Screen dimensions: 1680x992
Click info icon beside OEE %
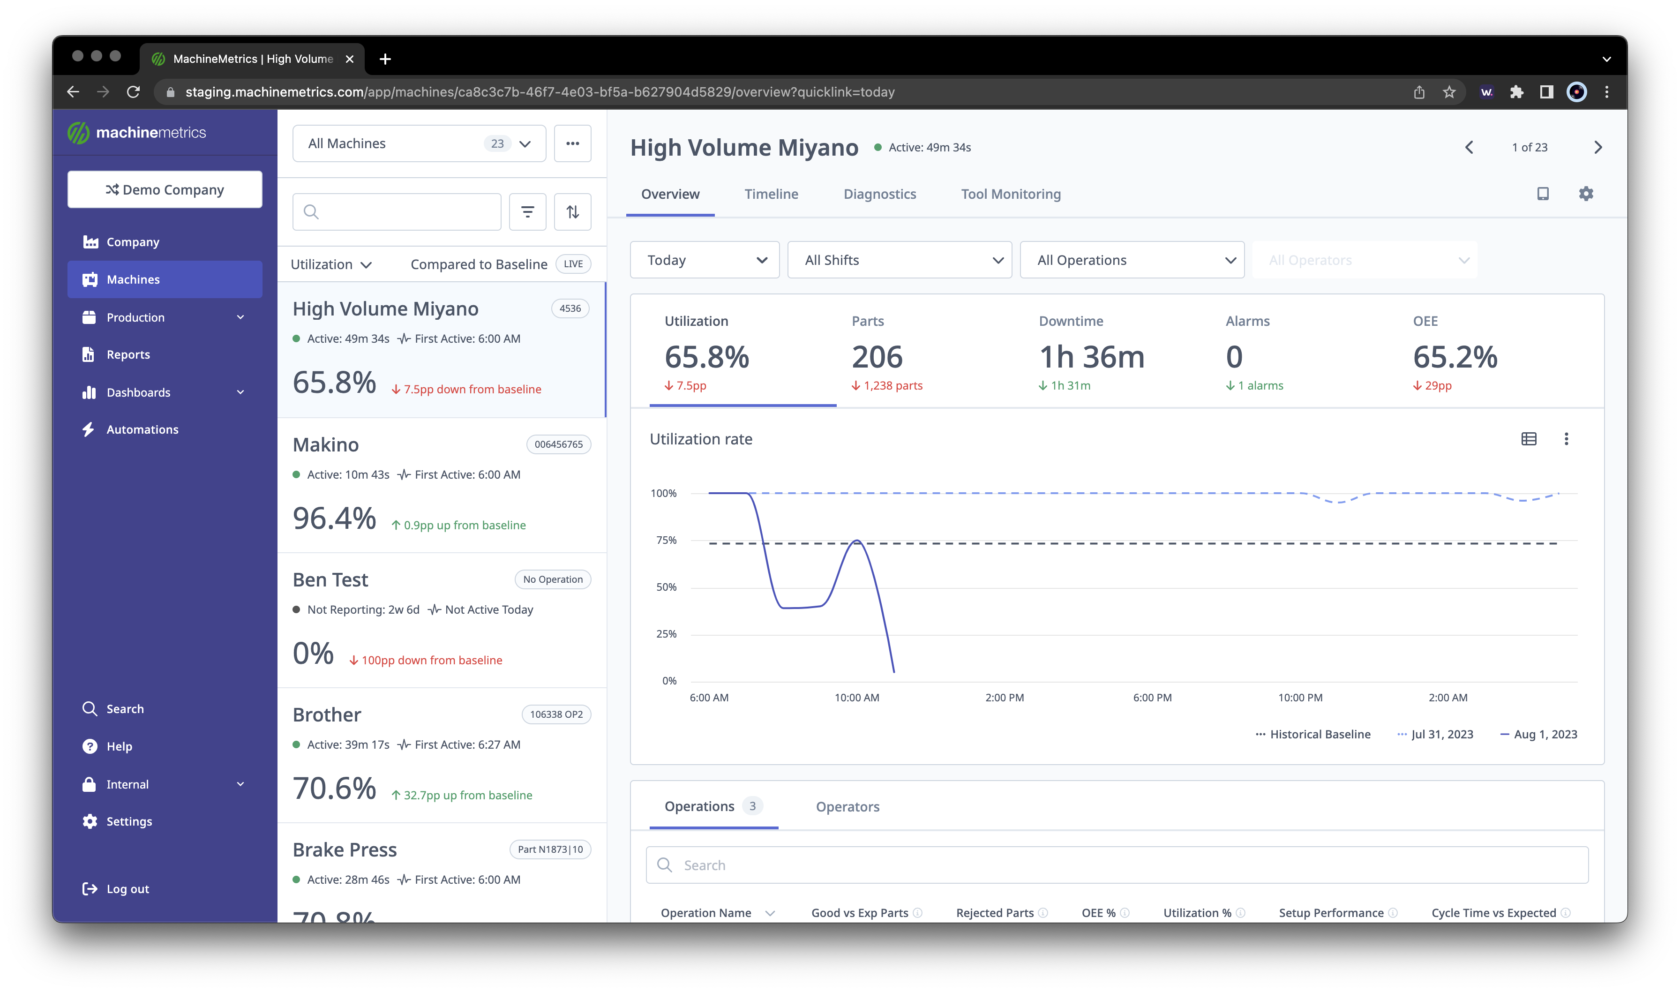click(1125, 913)
